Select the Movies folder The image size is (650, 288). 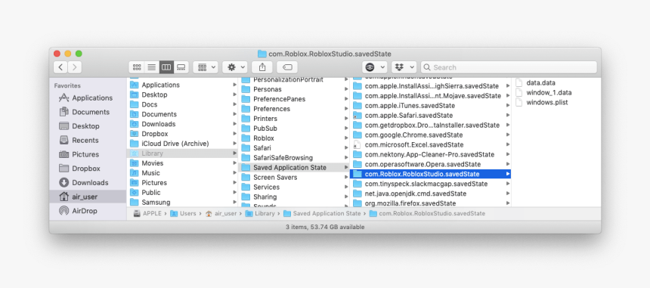tap(182, 163)
